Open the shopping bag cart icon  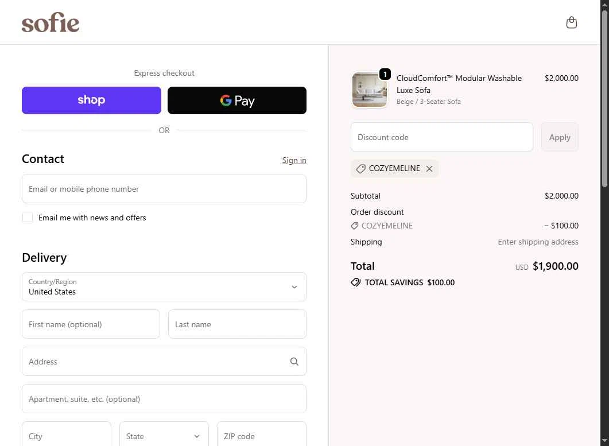[x=571, y=22]
